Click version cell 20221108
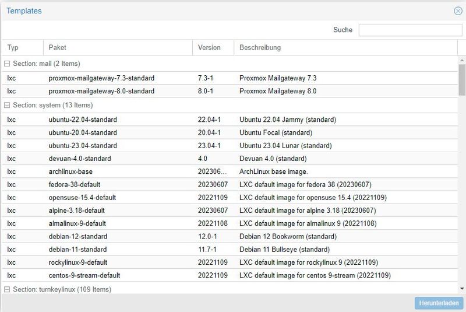 [x=213, y=224]
